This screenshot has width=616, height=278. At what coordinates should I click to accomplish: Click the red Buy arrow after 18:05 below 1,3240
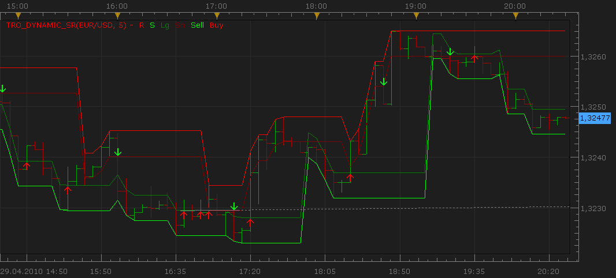click(350, 178)
